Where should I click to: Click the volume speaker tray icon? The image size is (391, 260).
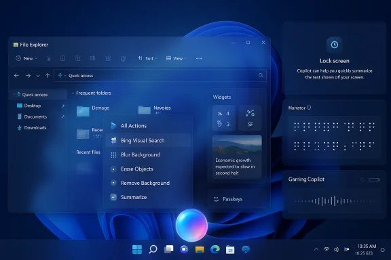click(337, 249)
